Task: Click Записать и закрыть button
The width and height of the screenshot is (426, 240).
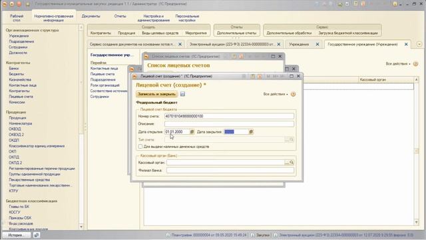Action: tap(157, 94)
